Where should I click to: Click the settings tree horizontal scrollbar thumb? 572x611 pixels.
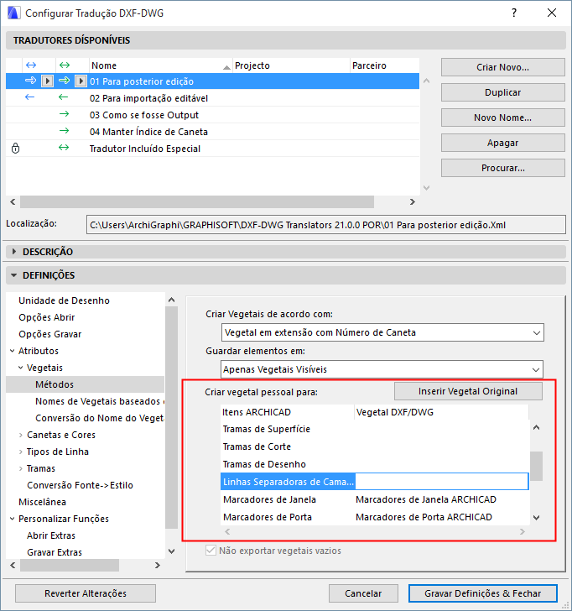pos(70,565)
